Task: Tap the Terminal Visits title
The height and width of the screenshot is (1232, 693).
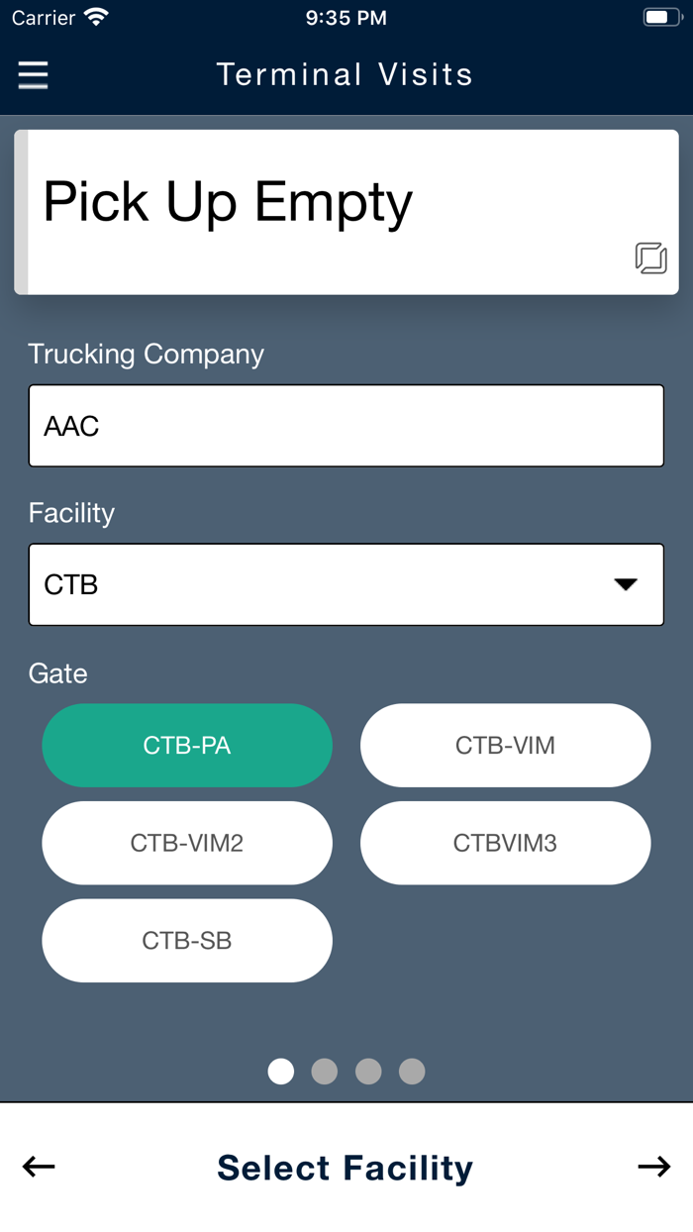Action: (346, 74)
